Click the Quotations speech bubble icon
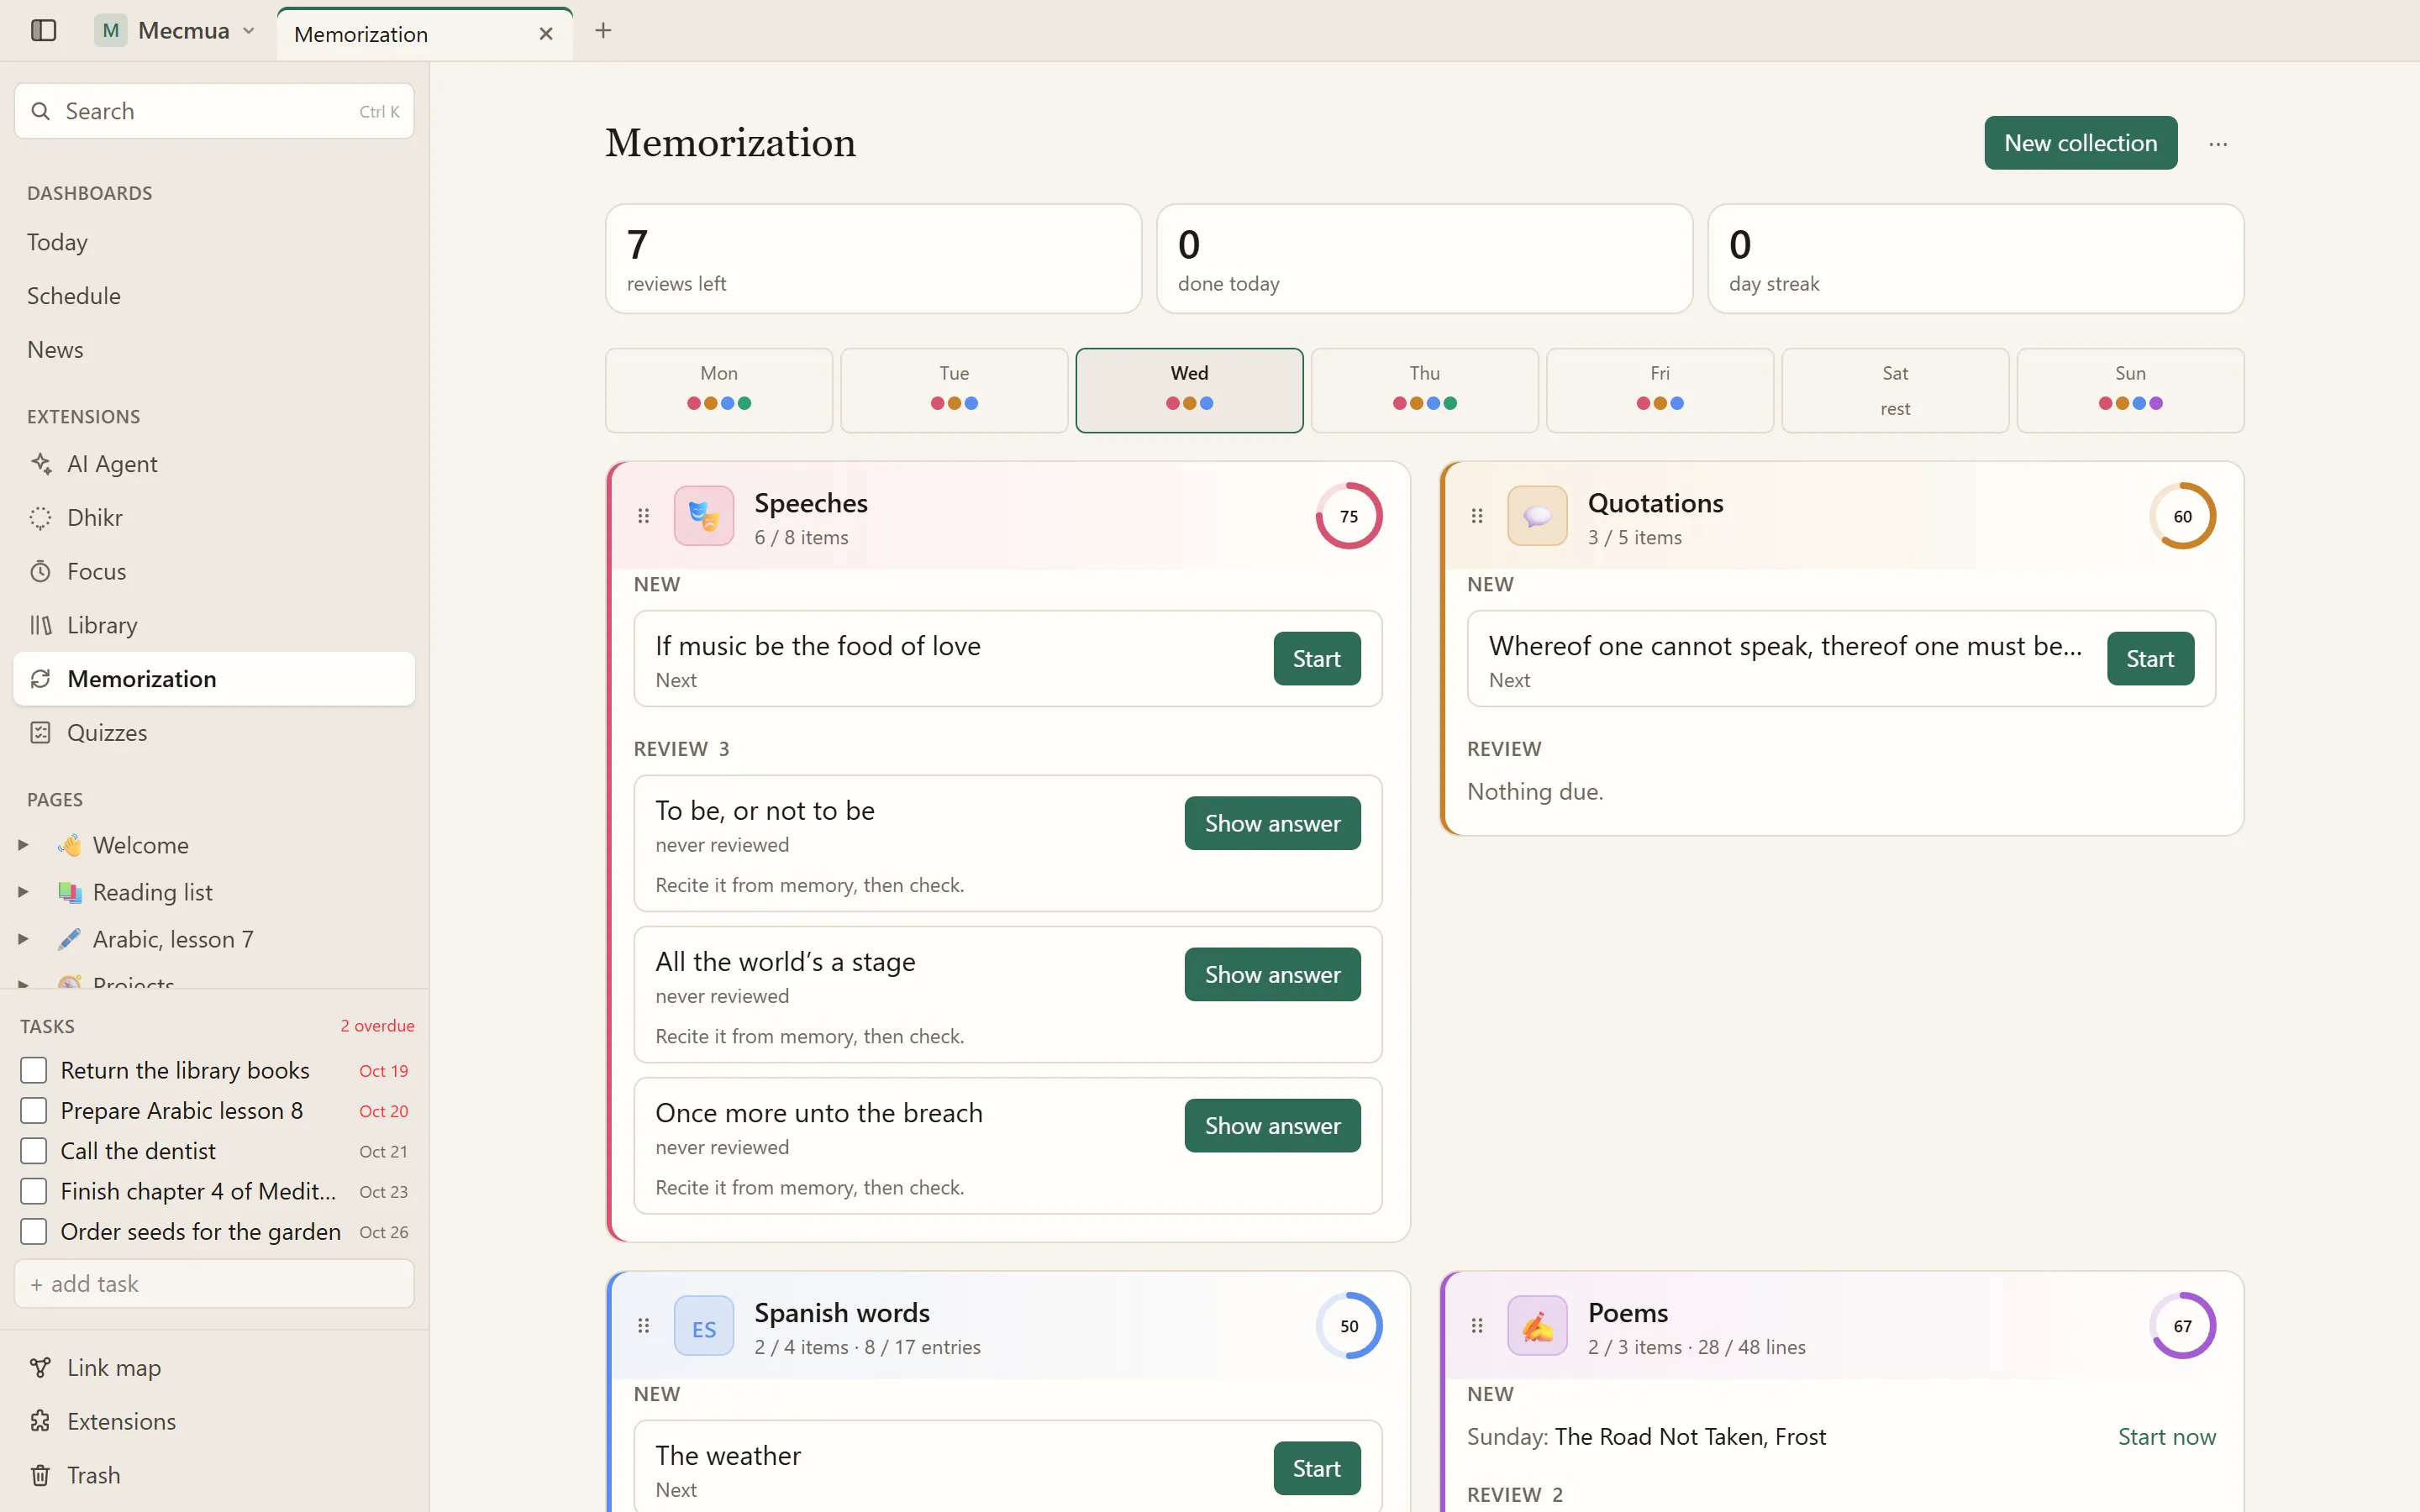This screenshot has width=2420, height=1512. pos(1537,516)
